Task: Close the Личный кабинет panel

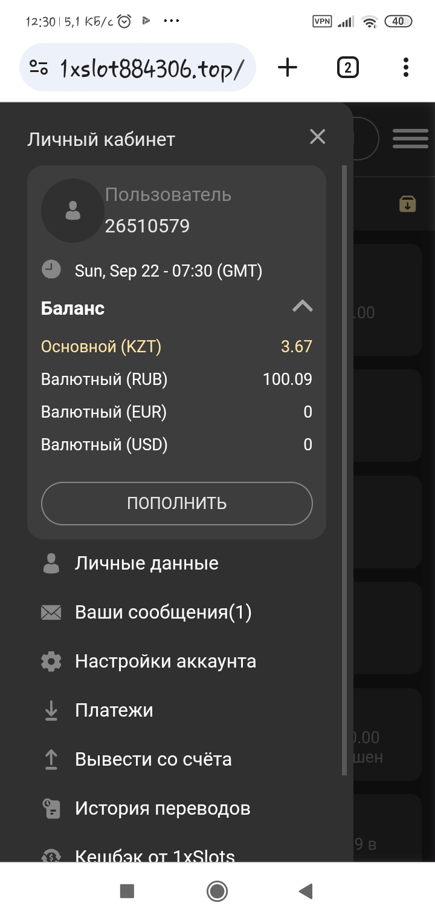Action: click(x=317, y=137)
